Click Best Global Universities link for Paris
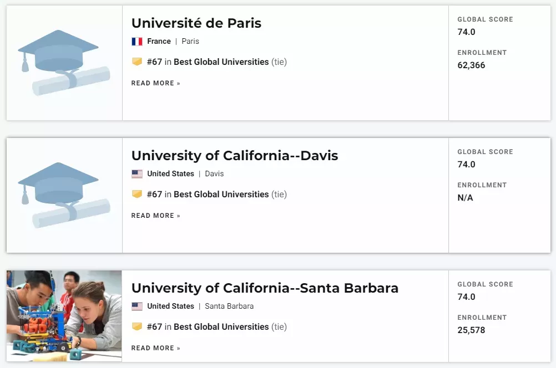This screenshot has width=556, height=368. click(221, 62)
